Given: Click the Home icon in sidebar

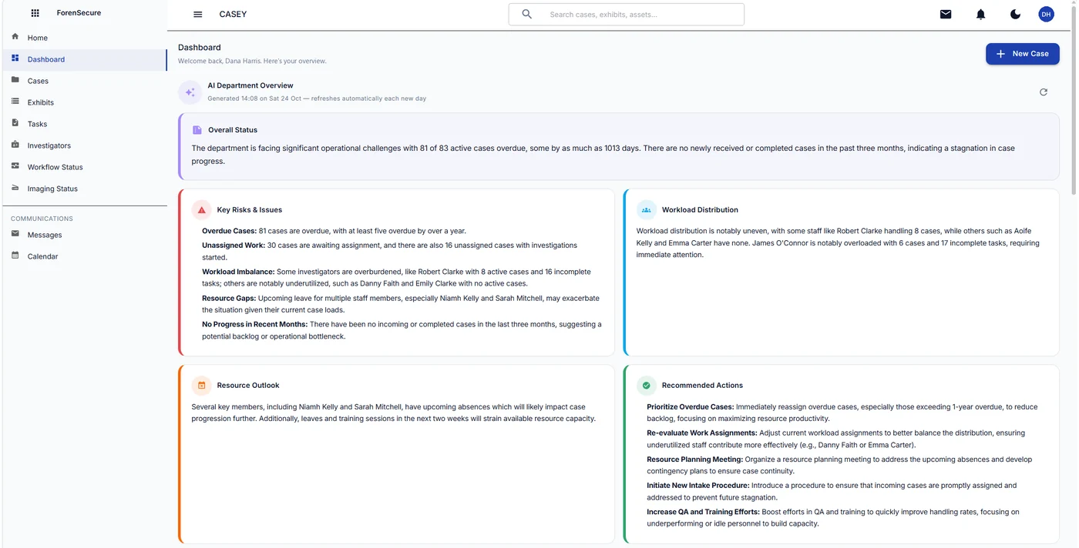Looking at the screenshot, I should (15, 37).
